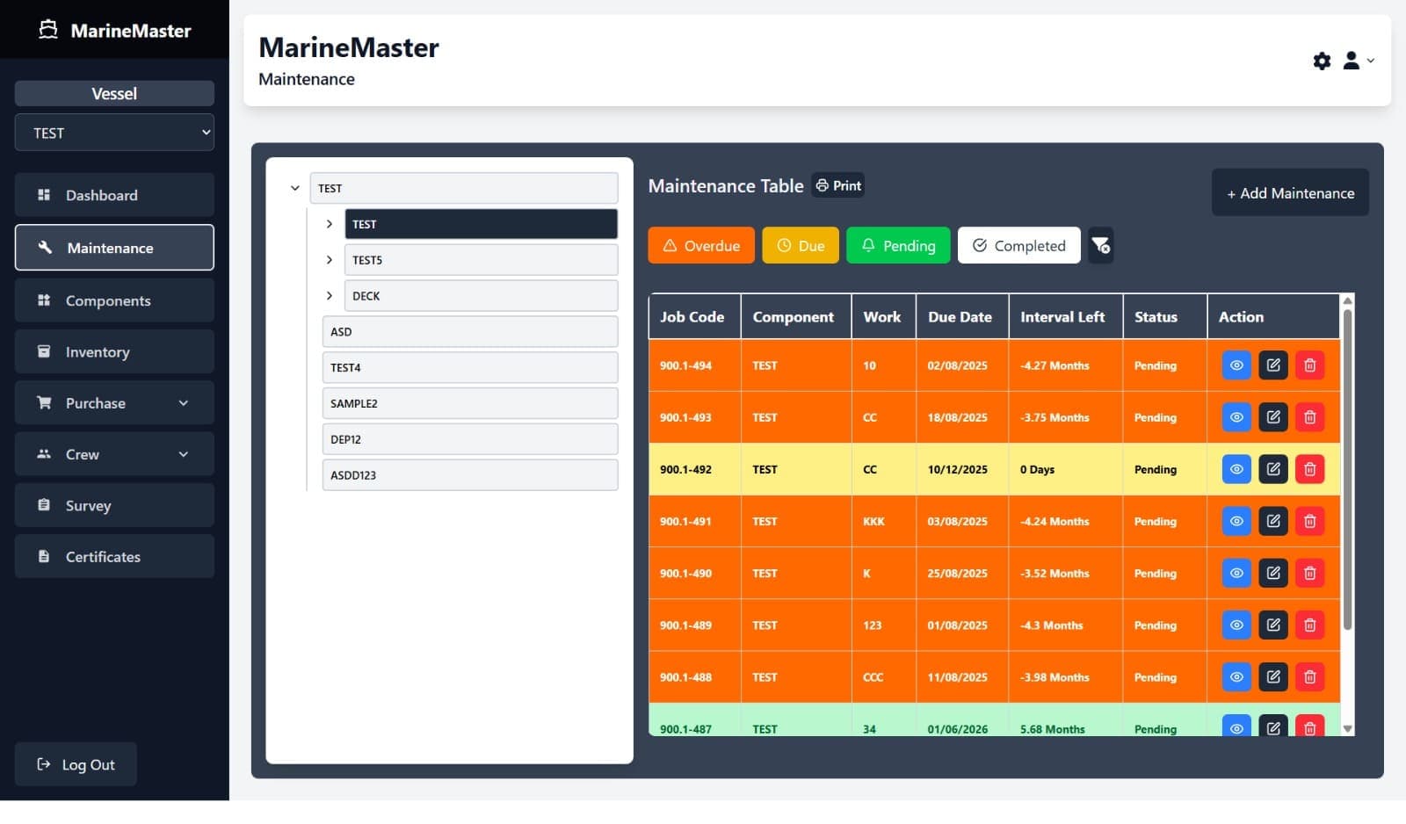Click the user profile icon top right

(x=1351, y=61)
